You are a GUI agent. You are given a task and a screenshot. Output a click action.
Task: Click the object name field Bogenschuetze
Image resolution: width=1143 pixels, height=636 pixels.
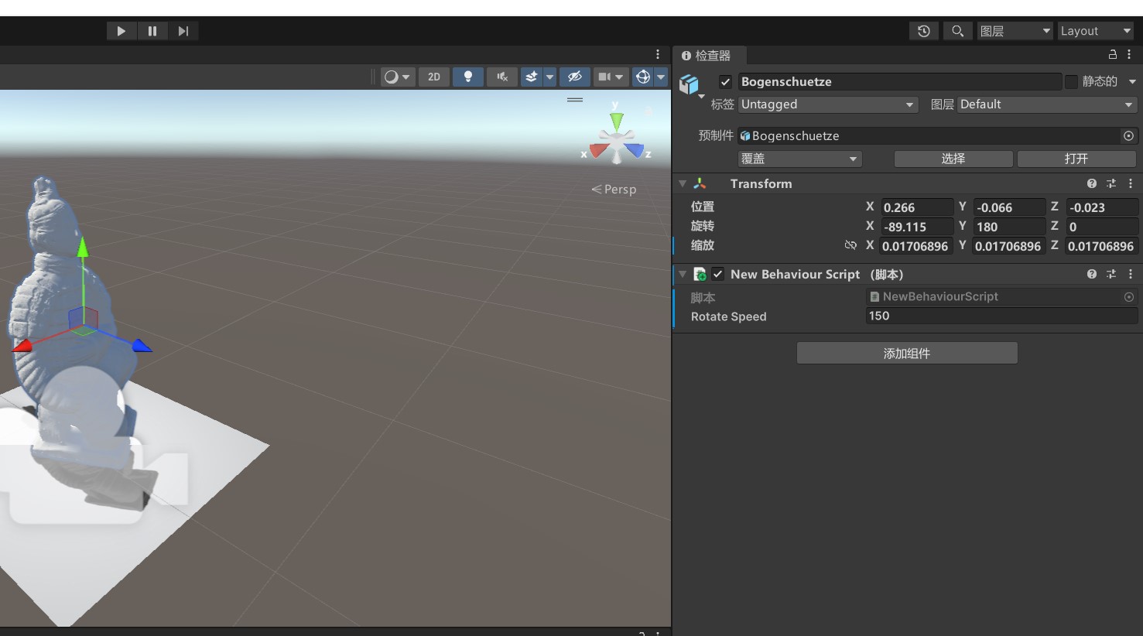[899, 82]
